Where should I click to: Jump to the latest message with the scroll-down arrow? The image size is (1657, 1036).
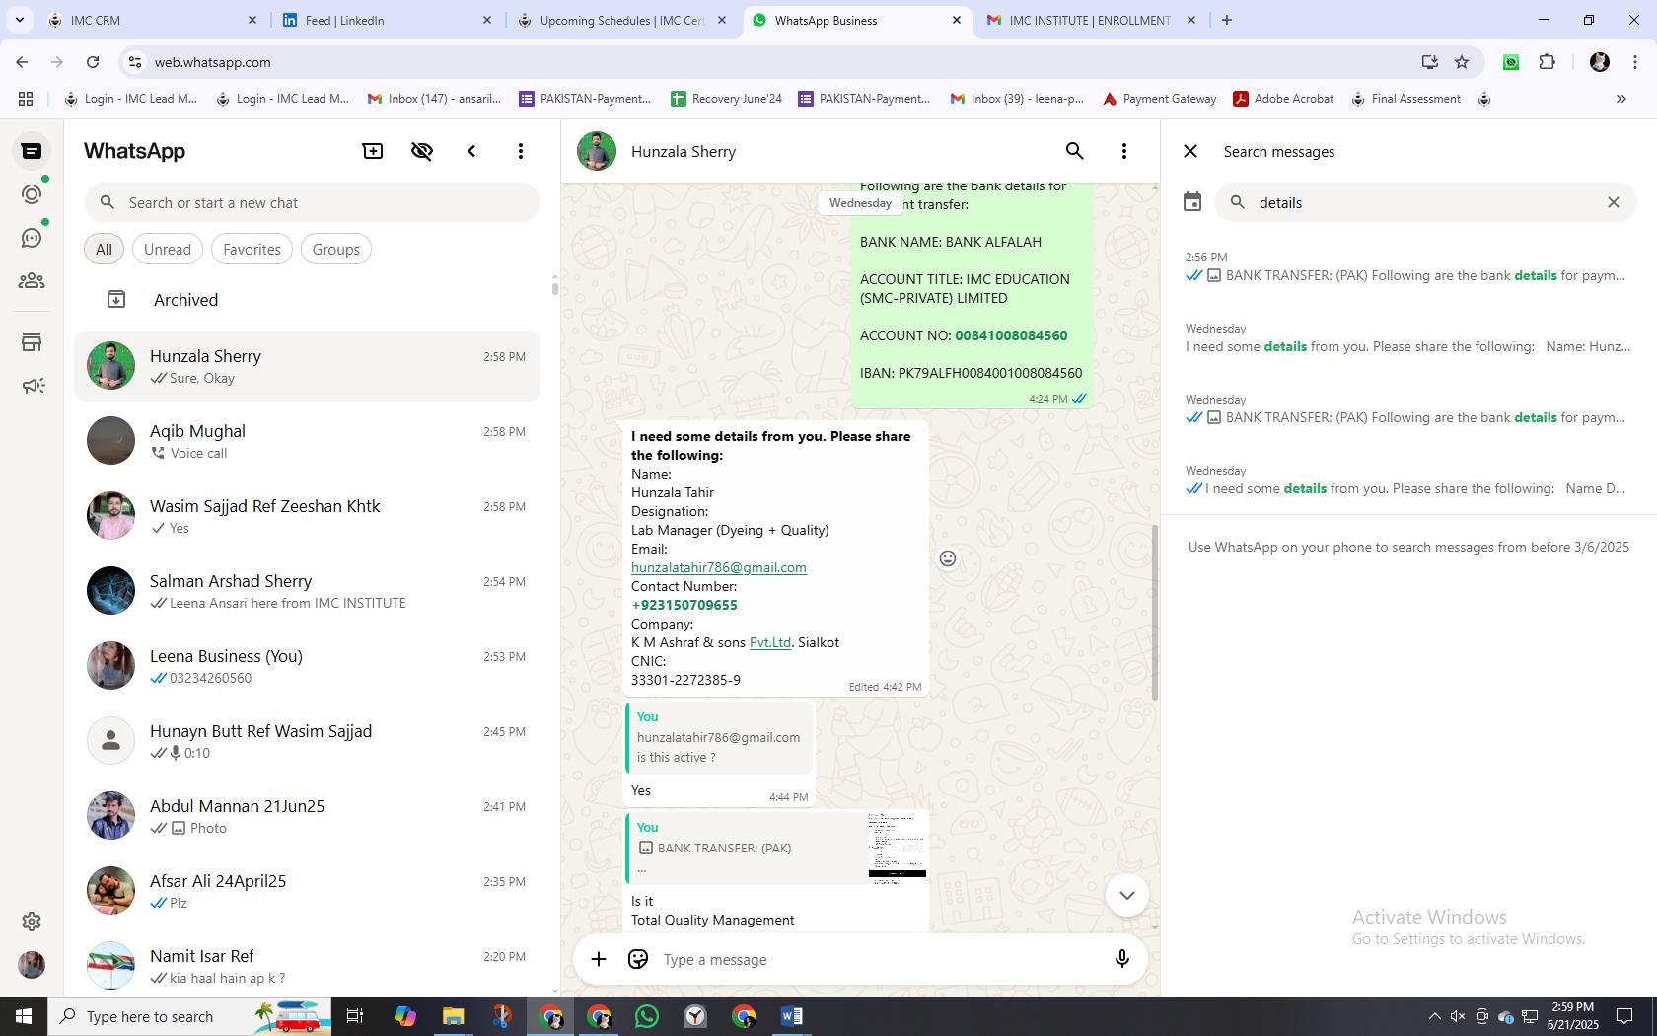pos(1127,895)
